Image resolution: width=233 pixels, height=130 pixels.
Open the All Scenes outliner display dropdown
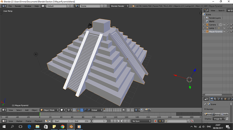coord(230,10)
